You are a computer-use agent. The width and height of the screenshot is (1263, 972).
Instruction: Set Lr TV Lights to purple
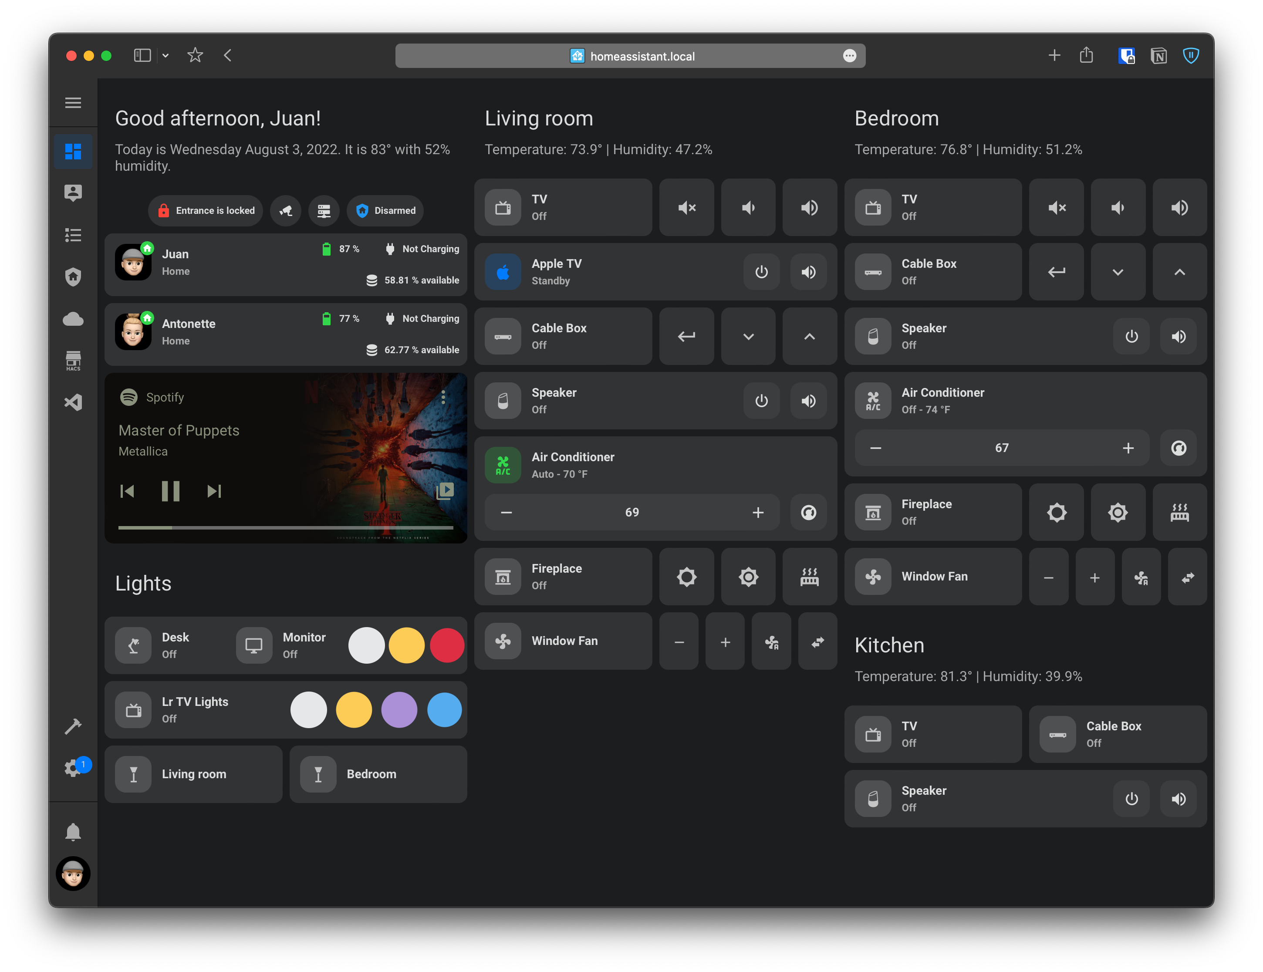click(399, 709)
